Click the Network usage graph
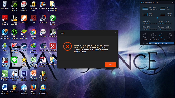Image resolution: width=175 pixels, height=98 pixels. pyautogui.click(x=162, y=14)
